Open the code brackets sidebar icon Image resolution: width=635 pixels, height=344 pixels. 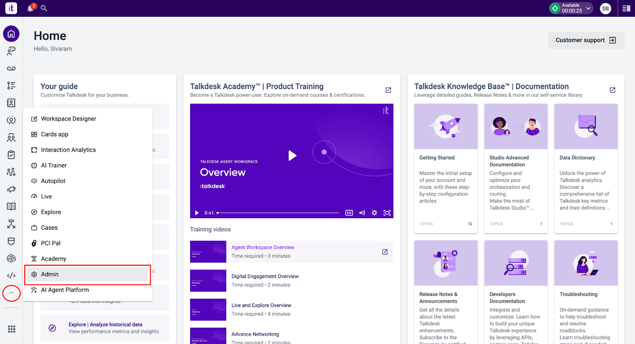[11, 276]
